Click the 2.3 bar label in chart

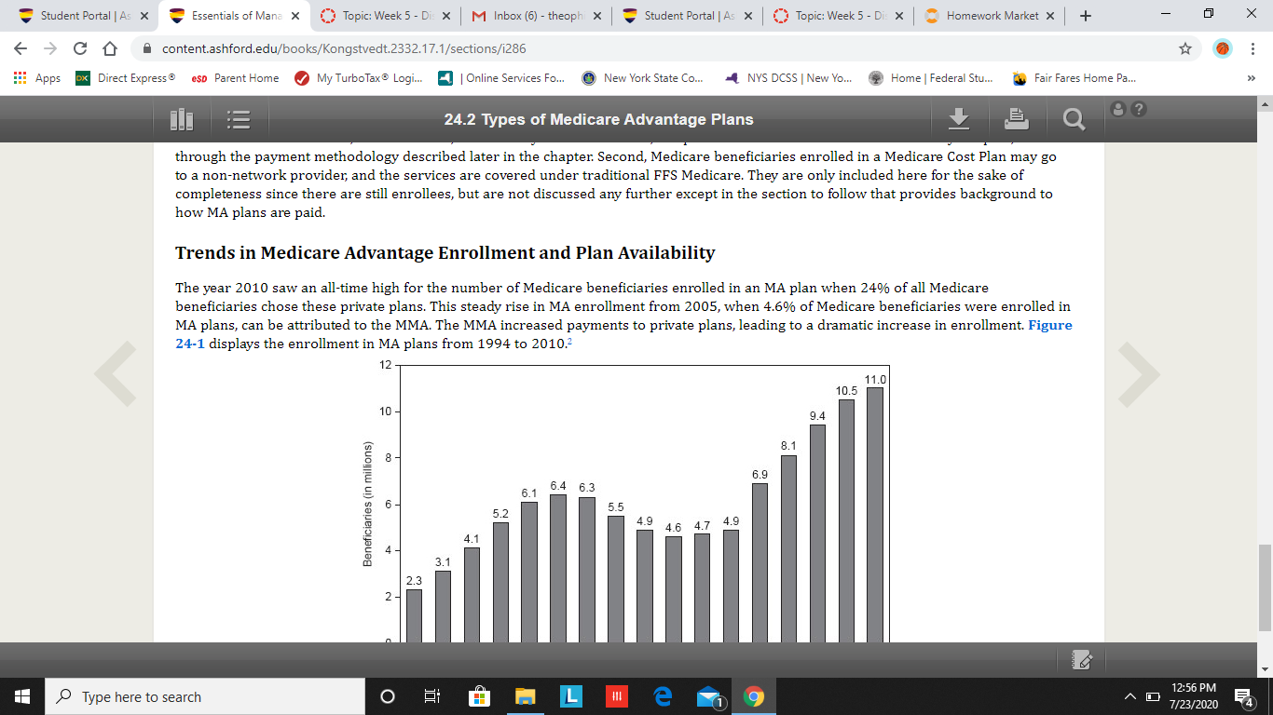point(414,581)
